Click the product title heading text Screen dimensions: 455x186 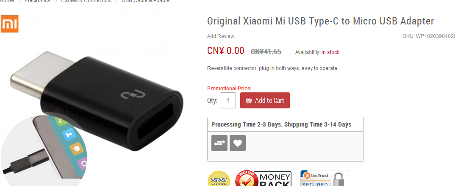[320, 21]
